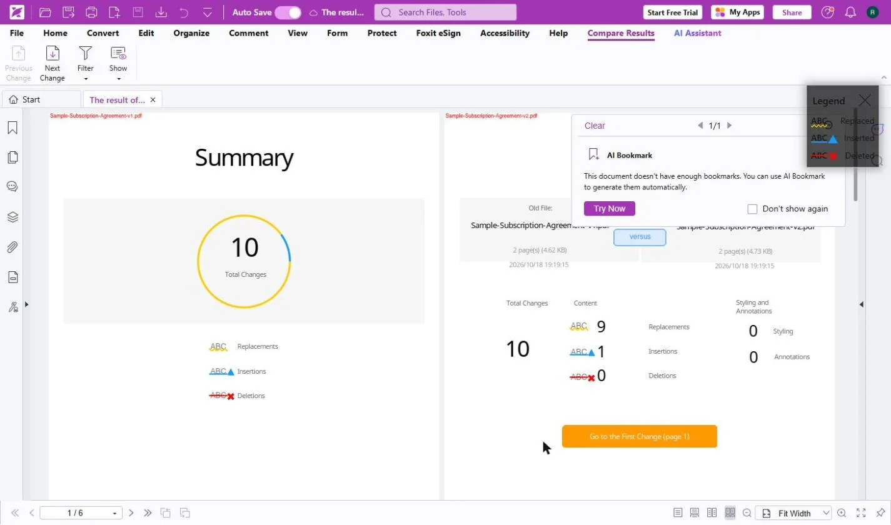Open a file using the folder icon

tap(45, 12)
